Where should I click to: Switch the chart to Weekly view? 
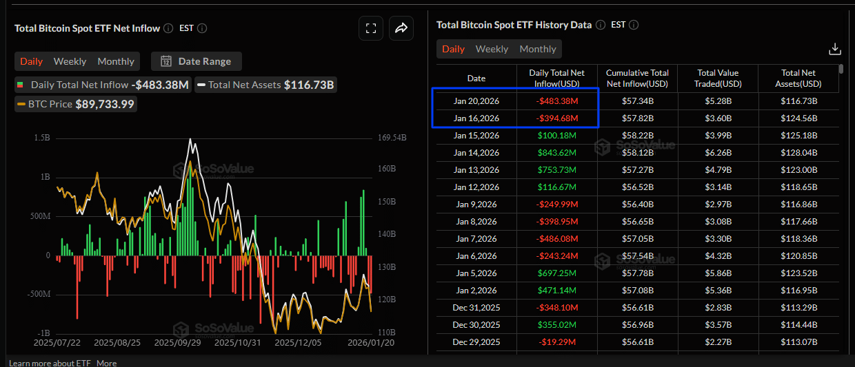point(70,61)
